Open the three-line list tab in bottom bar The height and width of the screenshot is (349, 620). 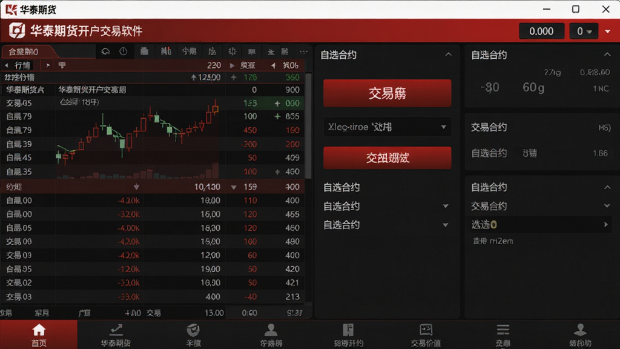pos(503,334)
